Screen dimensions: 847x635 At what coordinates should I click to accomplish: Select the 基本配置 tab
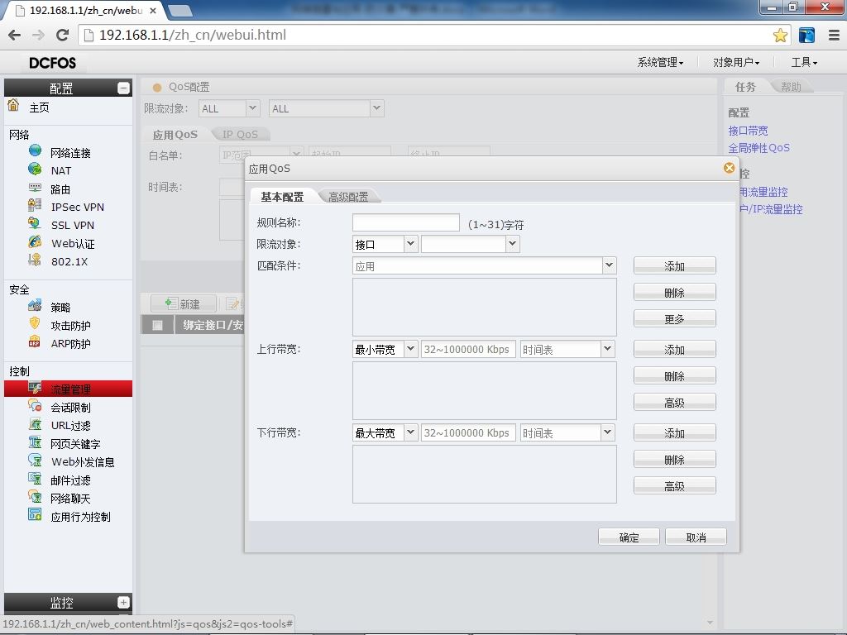[x=282, y=197]
